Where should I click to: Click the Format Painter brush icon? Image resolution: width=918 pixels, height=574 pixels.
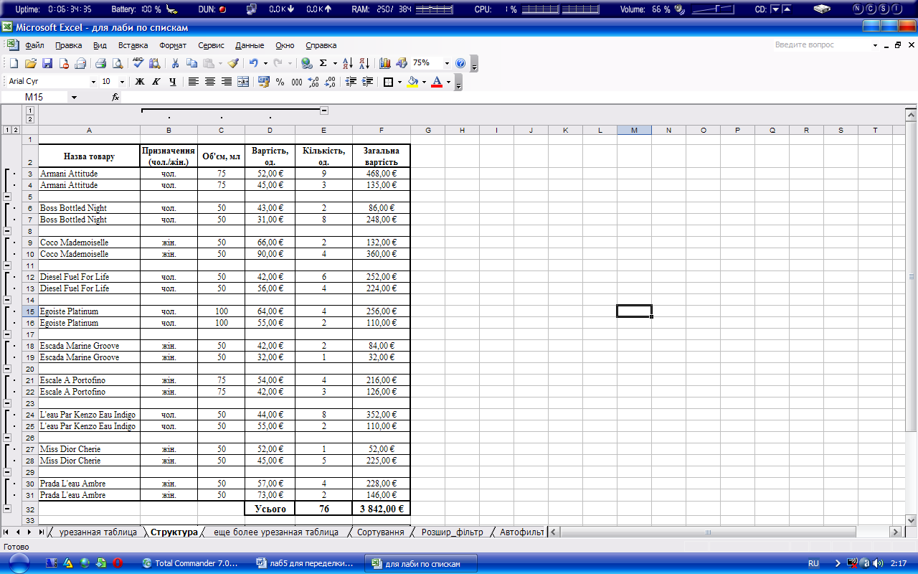(x=234, y=63)
